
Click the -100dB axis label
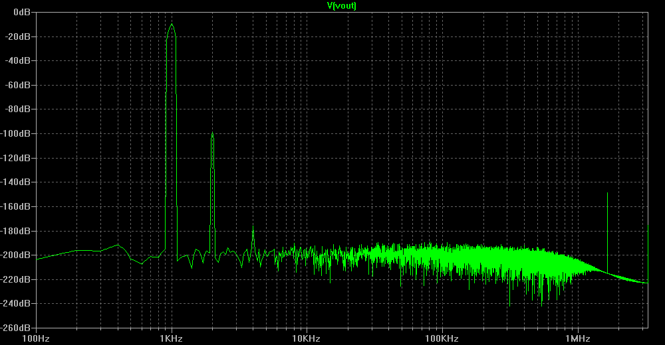(16, 134)
